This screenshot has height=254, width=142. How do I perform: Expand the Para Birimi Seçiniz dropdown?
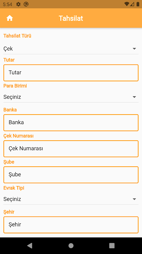[x=71, y=97]
